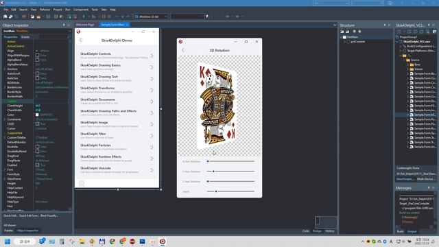Expand the Font property
Image resolution: width=439 pixels, height=247 pixels.
click(x=5, y=169)
